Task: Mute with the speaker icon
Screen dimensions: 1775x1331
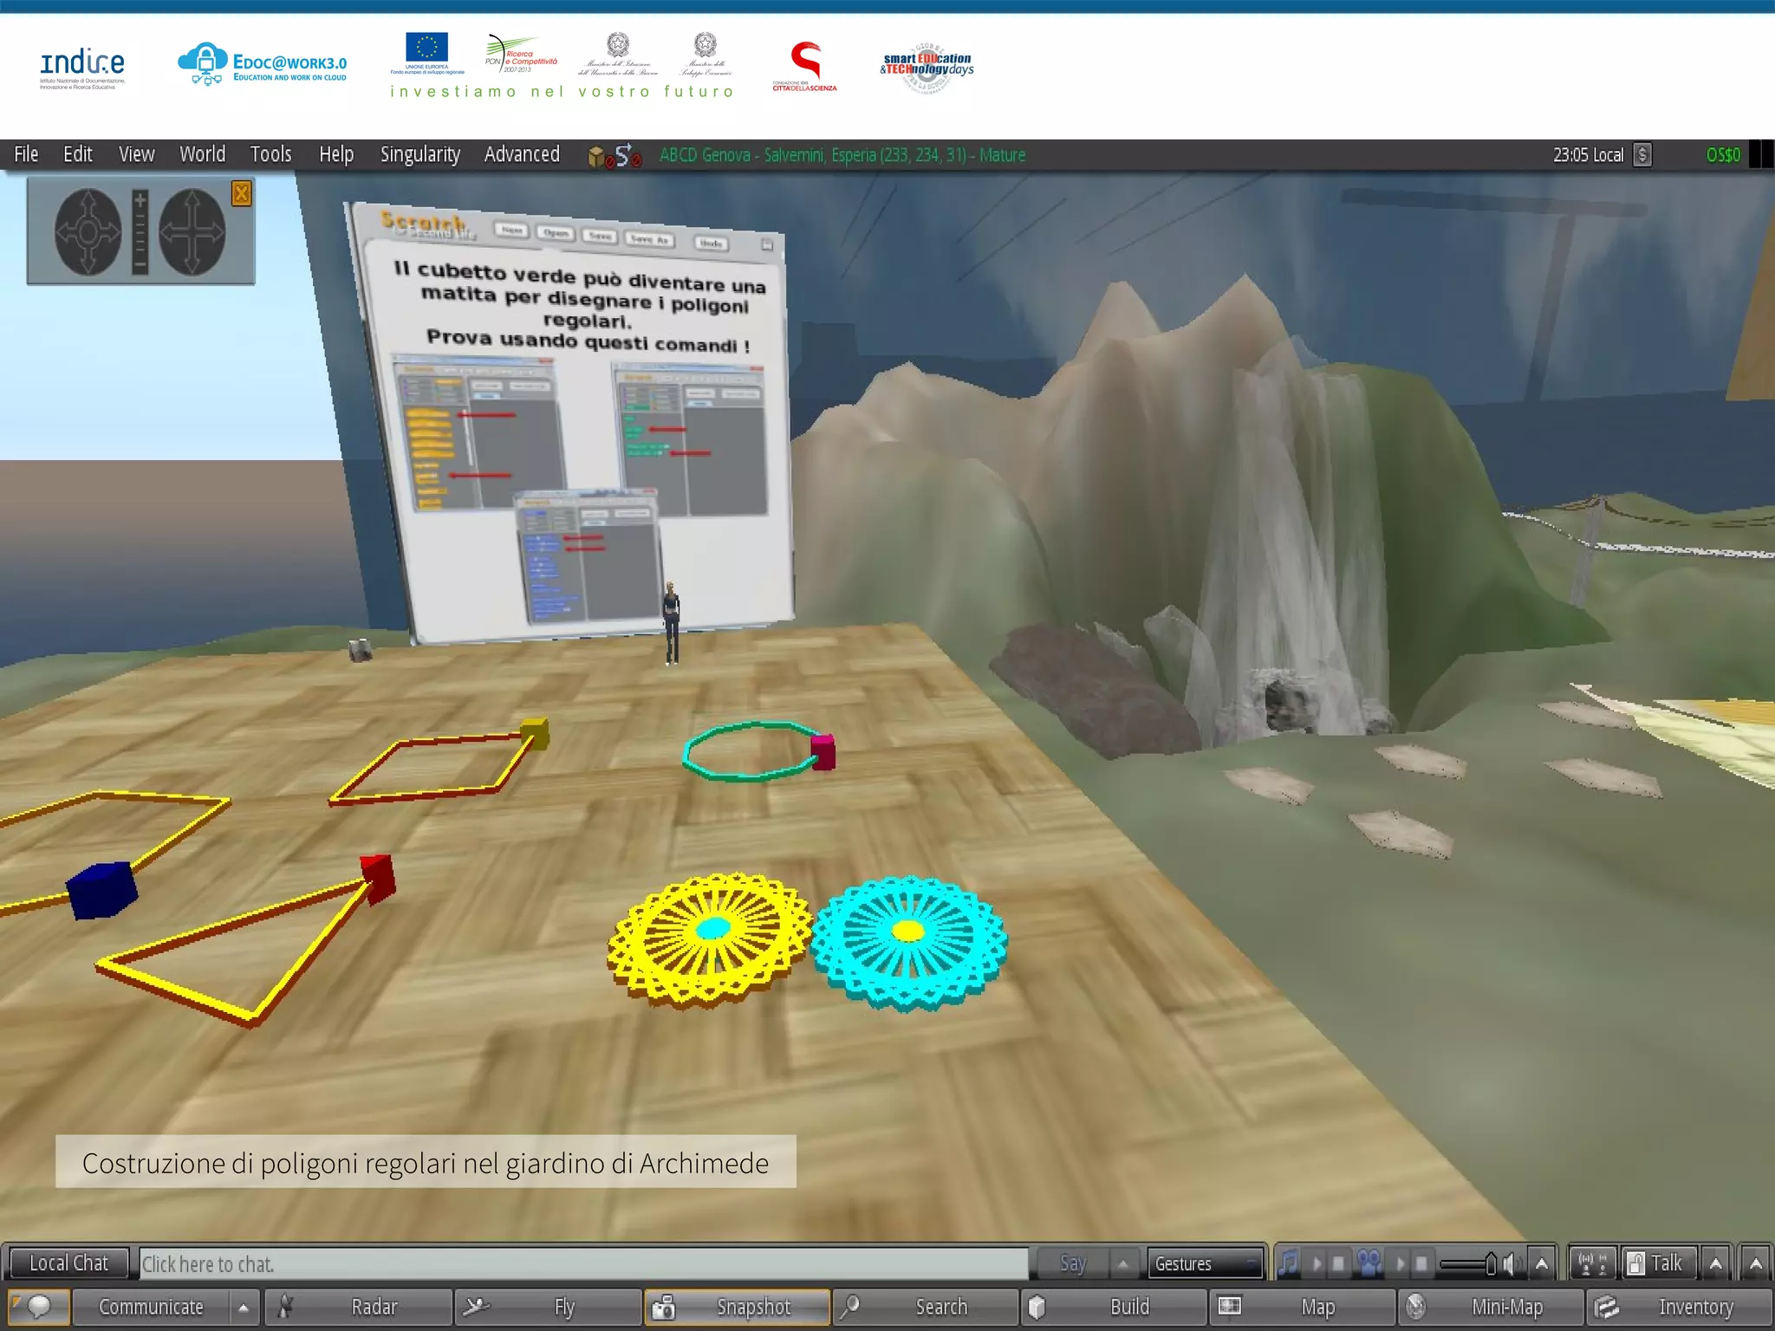Action: 1512,1263
